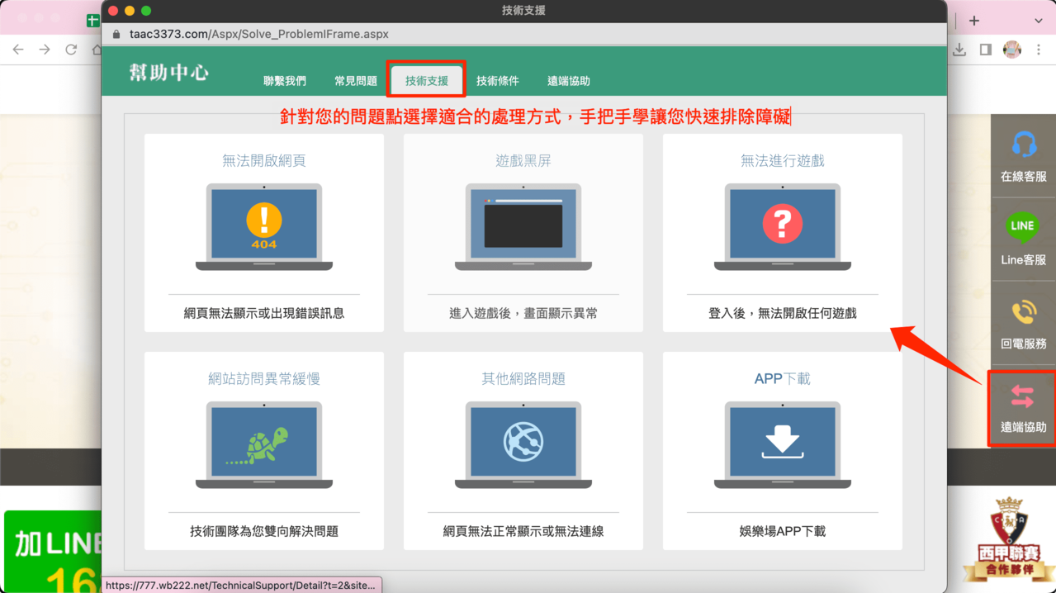Click the red question mark laptop icon
Viewport: 1056px width, 593px height.
[x=782, y=225]
